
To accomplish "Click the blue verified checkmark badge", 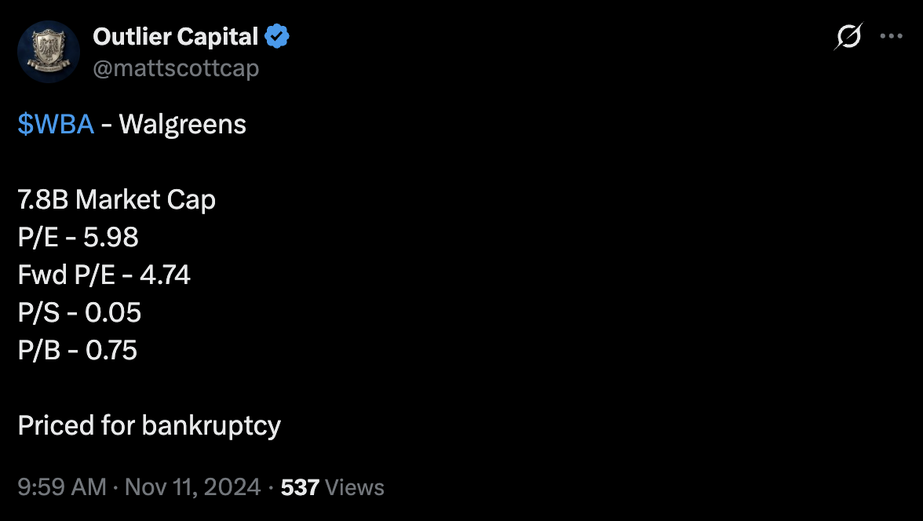I will click(277, 36).
